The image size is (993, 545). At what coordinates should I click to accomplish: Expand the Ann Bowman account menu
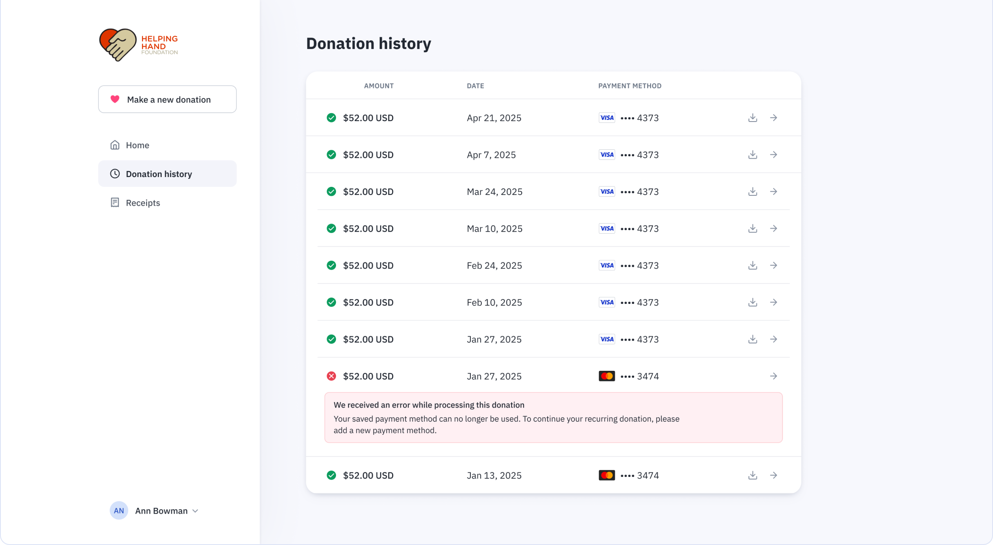click(195, 511)
